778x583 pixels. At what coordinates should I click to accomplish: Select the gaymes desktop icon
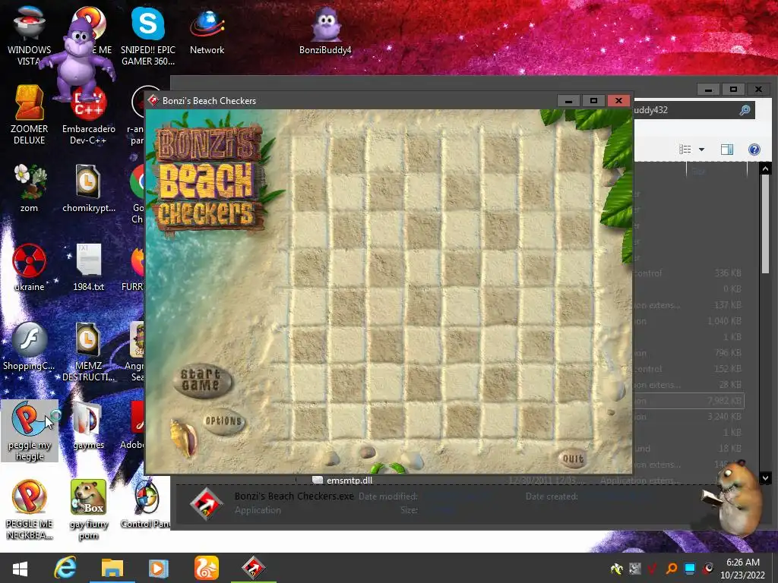pos(88,425)
